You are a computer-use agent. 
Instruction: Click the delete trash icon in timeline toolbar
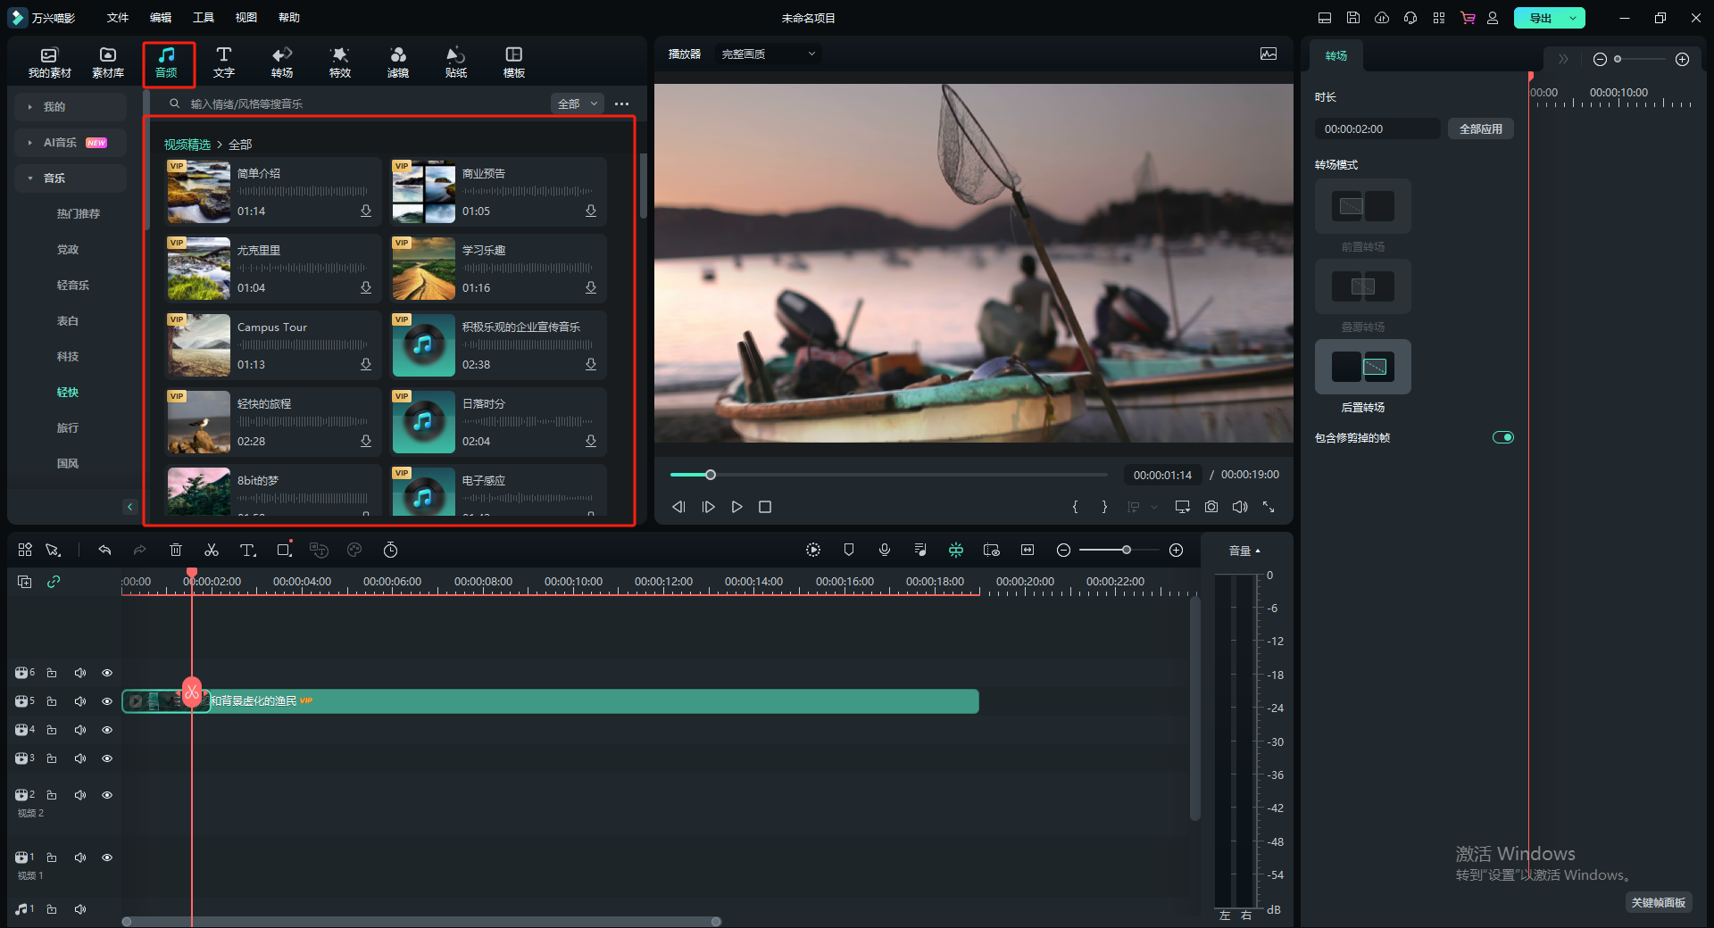pos(176,551)
